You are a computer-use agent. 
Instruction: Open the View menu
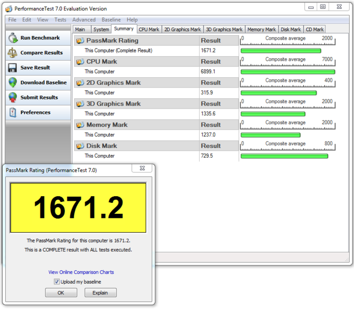(43, 20)
